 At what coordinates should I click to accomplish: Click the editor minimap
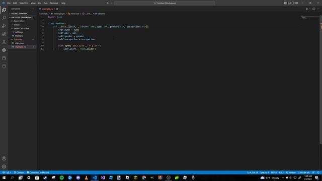click(310, 18)
